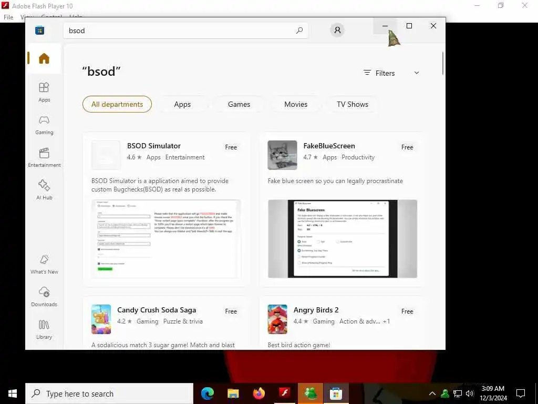The image size is (538, 404).
Task: Show hidden tray icons chevron
Action: tap(432, 393)
